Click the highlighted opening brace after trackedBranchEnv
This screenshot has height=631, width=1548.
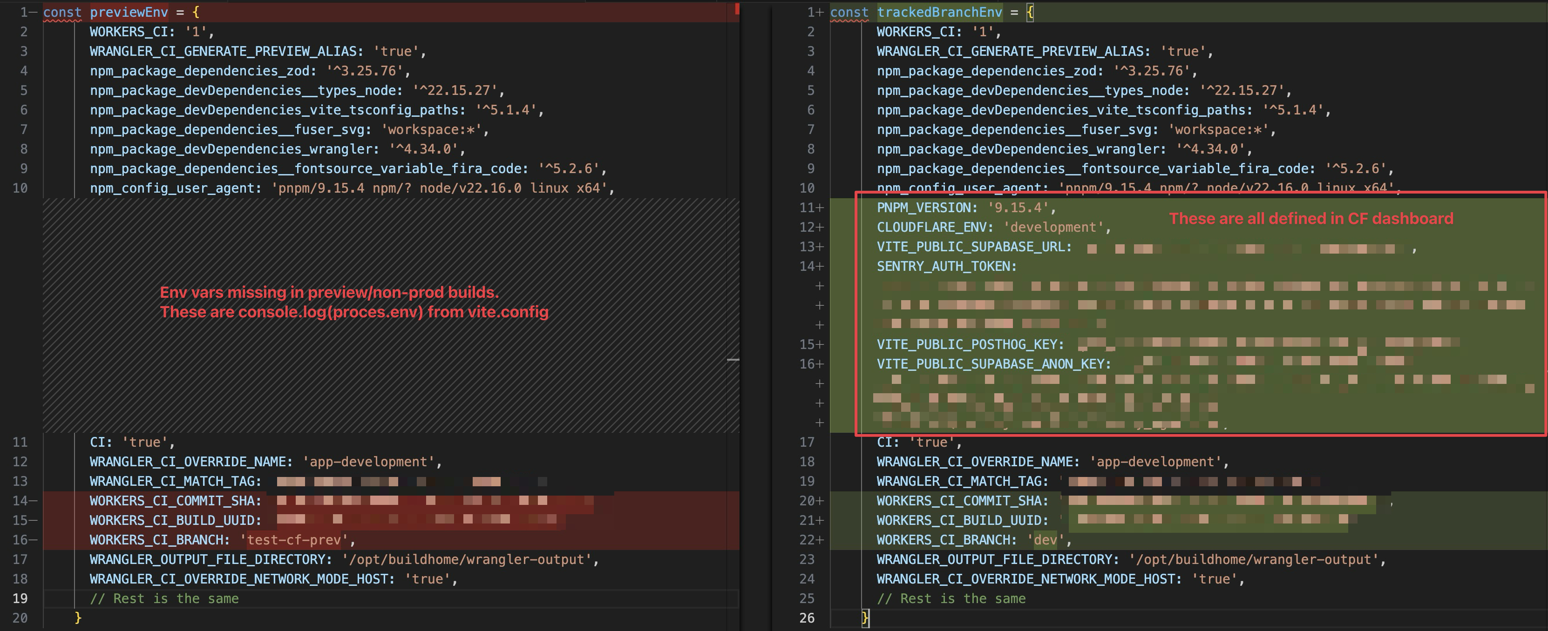[x=1029, y=12]
